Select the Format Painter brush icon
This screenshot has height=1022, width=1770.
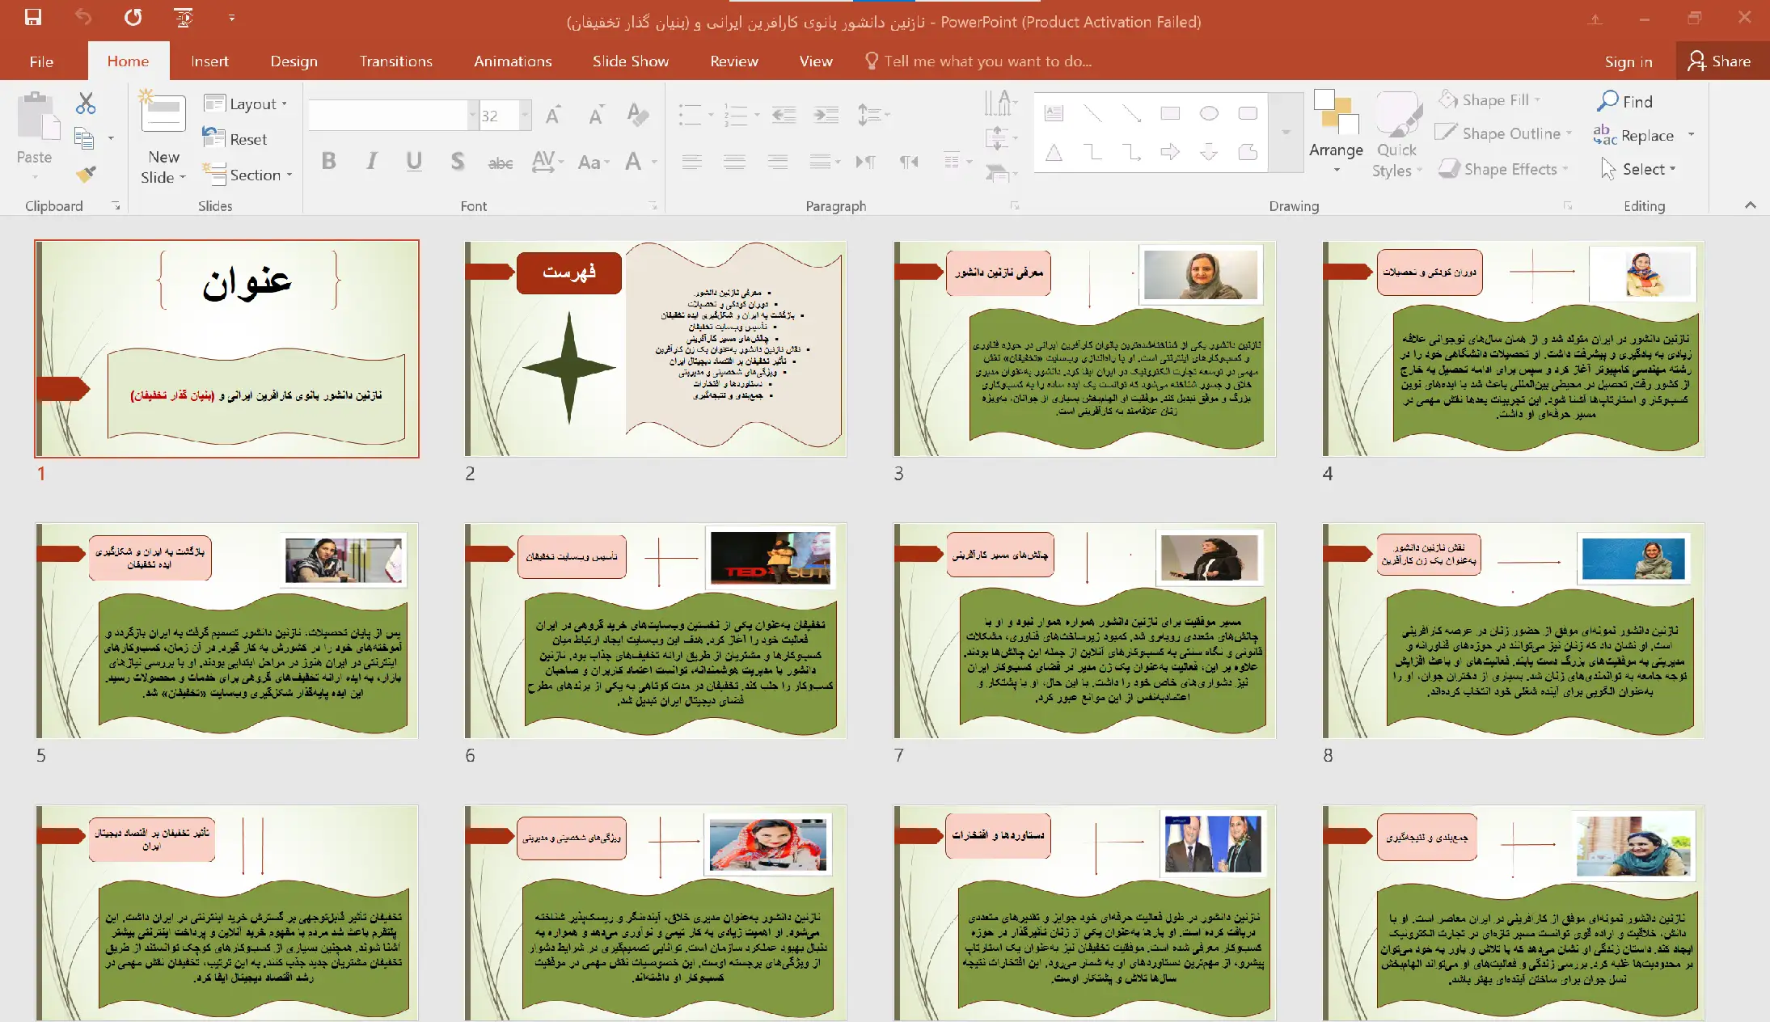pyautogui.click(x=86, y=174)
